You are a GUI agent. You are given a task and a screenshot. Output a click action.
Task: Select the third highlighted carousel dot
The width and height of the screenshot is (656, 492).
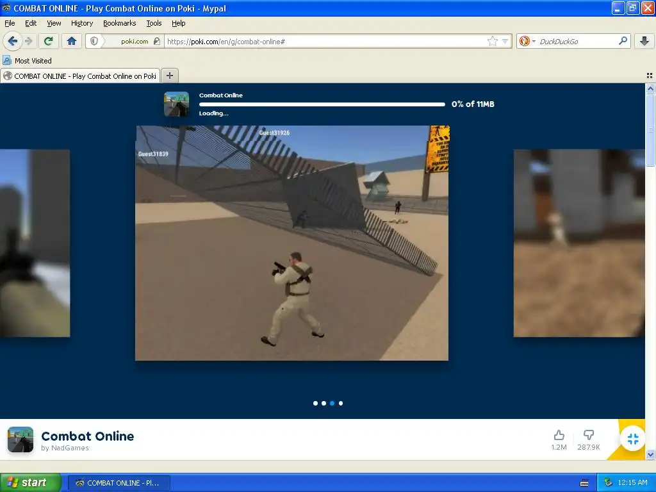click(332, 404)
